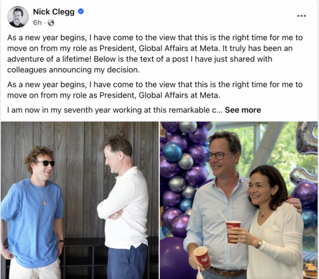
Task: Click the sunglasses in the left photo
Action: (x=46, y=163)
